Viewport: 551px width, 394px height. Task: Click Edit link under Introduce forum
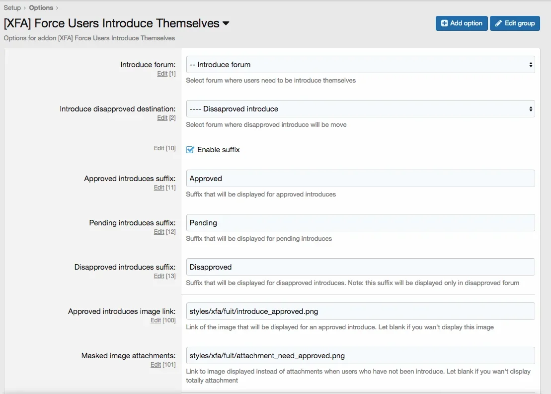(162, 74)
